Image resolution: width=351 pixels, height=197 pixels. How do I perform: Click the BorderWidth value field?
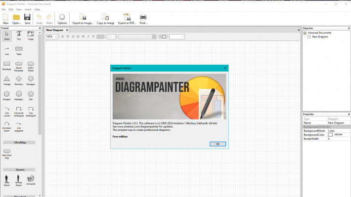(339, 139)
